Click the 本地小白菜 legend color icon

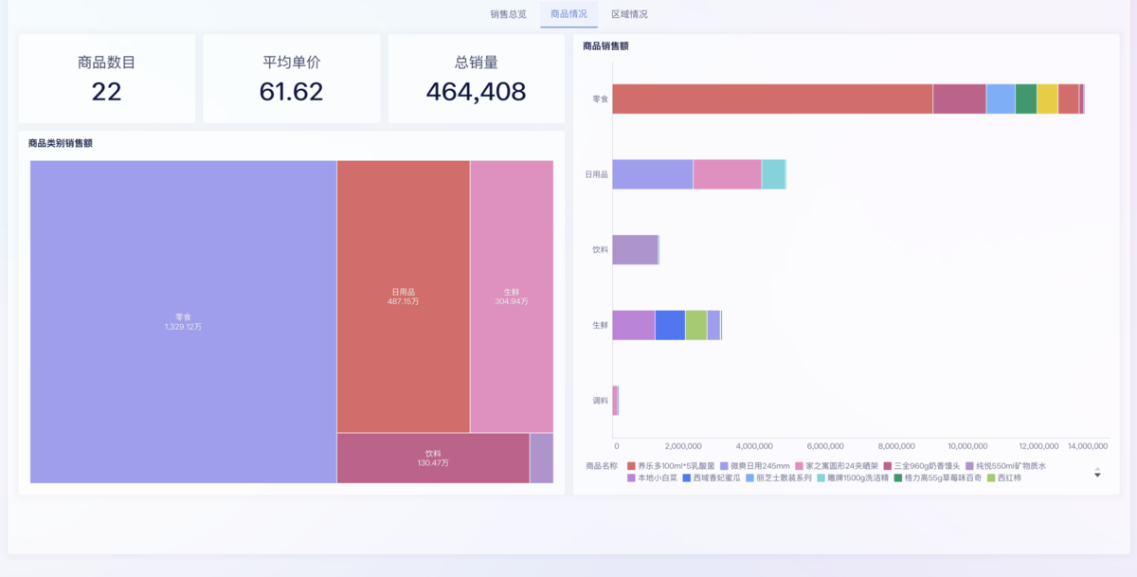632,478
